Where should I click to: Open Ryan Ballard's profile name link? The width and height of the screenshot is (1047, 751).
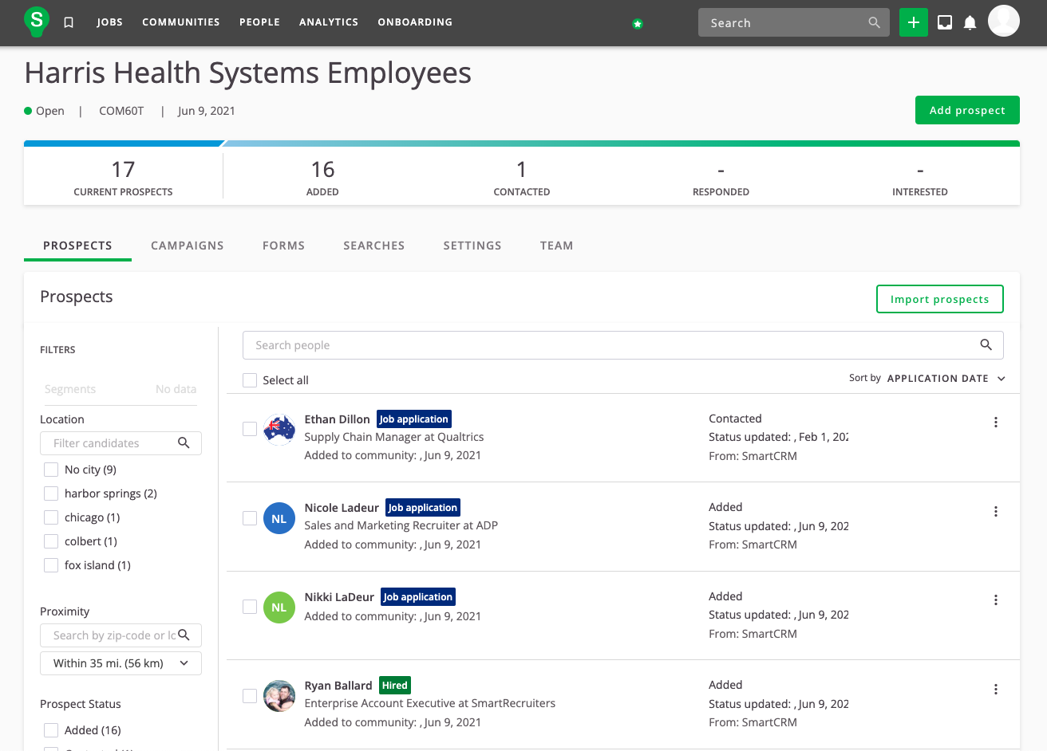point(338,686)
